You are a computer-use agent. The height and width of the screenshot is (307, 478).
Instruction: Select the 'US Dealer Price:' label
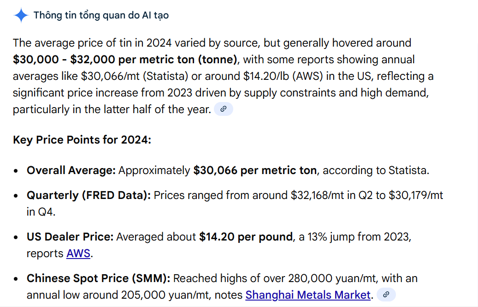(70, 237)
